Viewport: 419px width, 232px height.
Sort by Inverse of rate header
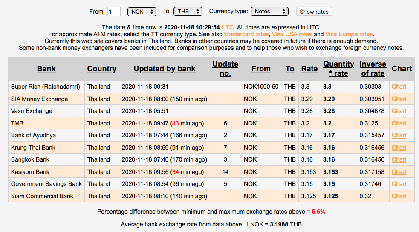[x=373, y=69]
